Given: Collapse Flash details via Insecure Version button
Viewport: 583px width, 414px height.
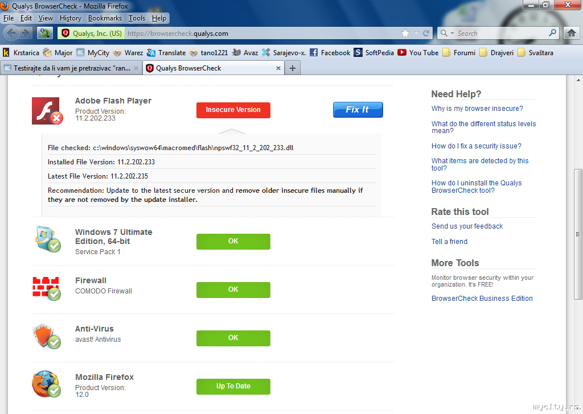Looking at the screenshot, I should [x=233, y=110].
